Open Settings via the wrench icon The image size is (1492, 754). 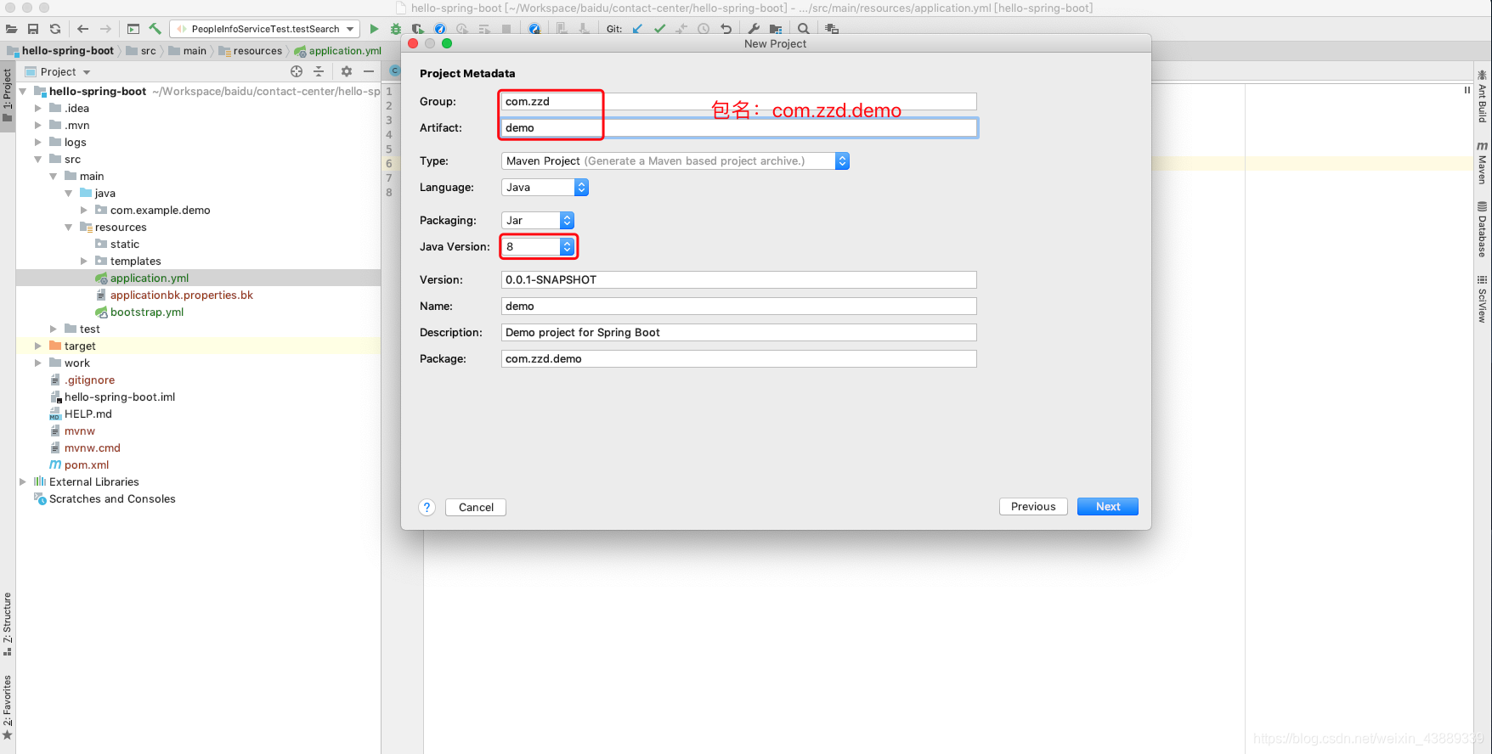(x=754, y=29)
